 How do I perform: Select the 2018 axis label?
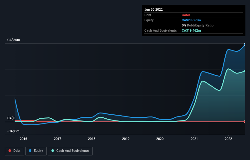click(x=92, y=139)
